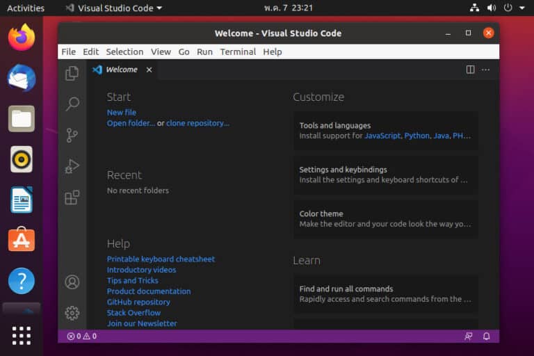Open the Accounts menu icon
Viewport: 534px width, 356px height.
pos(72,282)
